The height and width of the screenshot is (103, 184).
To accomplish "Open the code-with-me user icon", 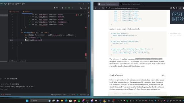I will pyautogui.click(x=81, y=8).
